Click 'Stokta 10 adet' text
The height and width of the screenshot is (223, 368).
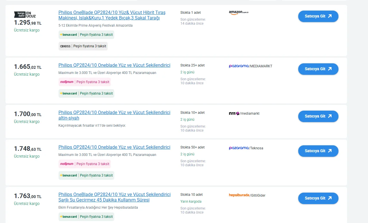[x=191, y=195]
